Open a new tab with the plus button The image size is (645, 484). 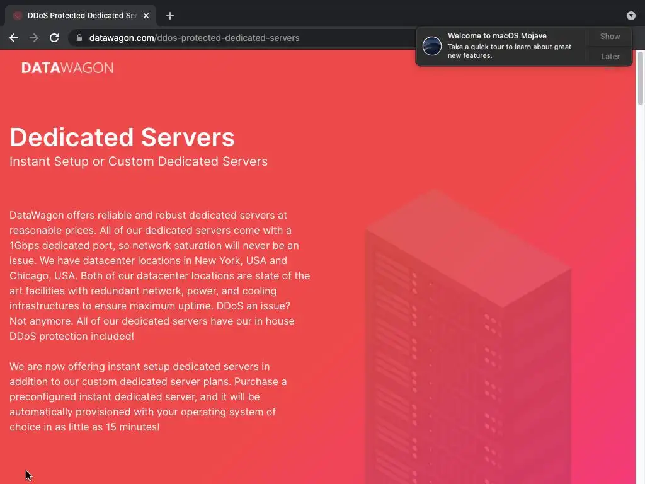pos(170,16)
